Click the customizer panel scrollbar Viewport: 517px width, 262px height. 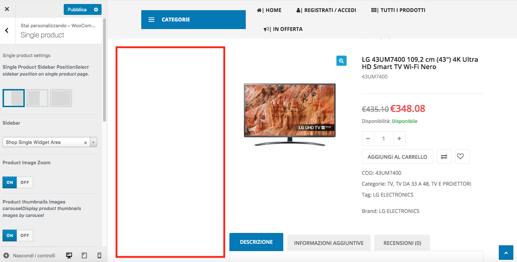(x=105, y=70)
